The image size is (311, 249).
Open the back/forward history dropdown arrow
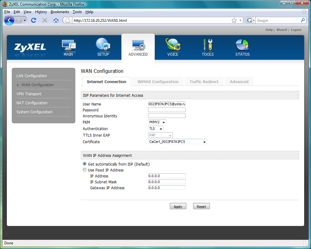[x=25, y=20]
